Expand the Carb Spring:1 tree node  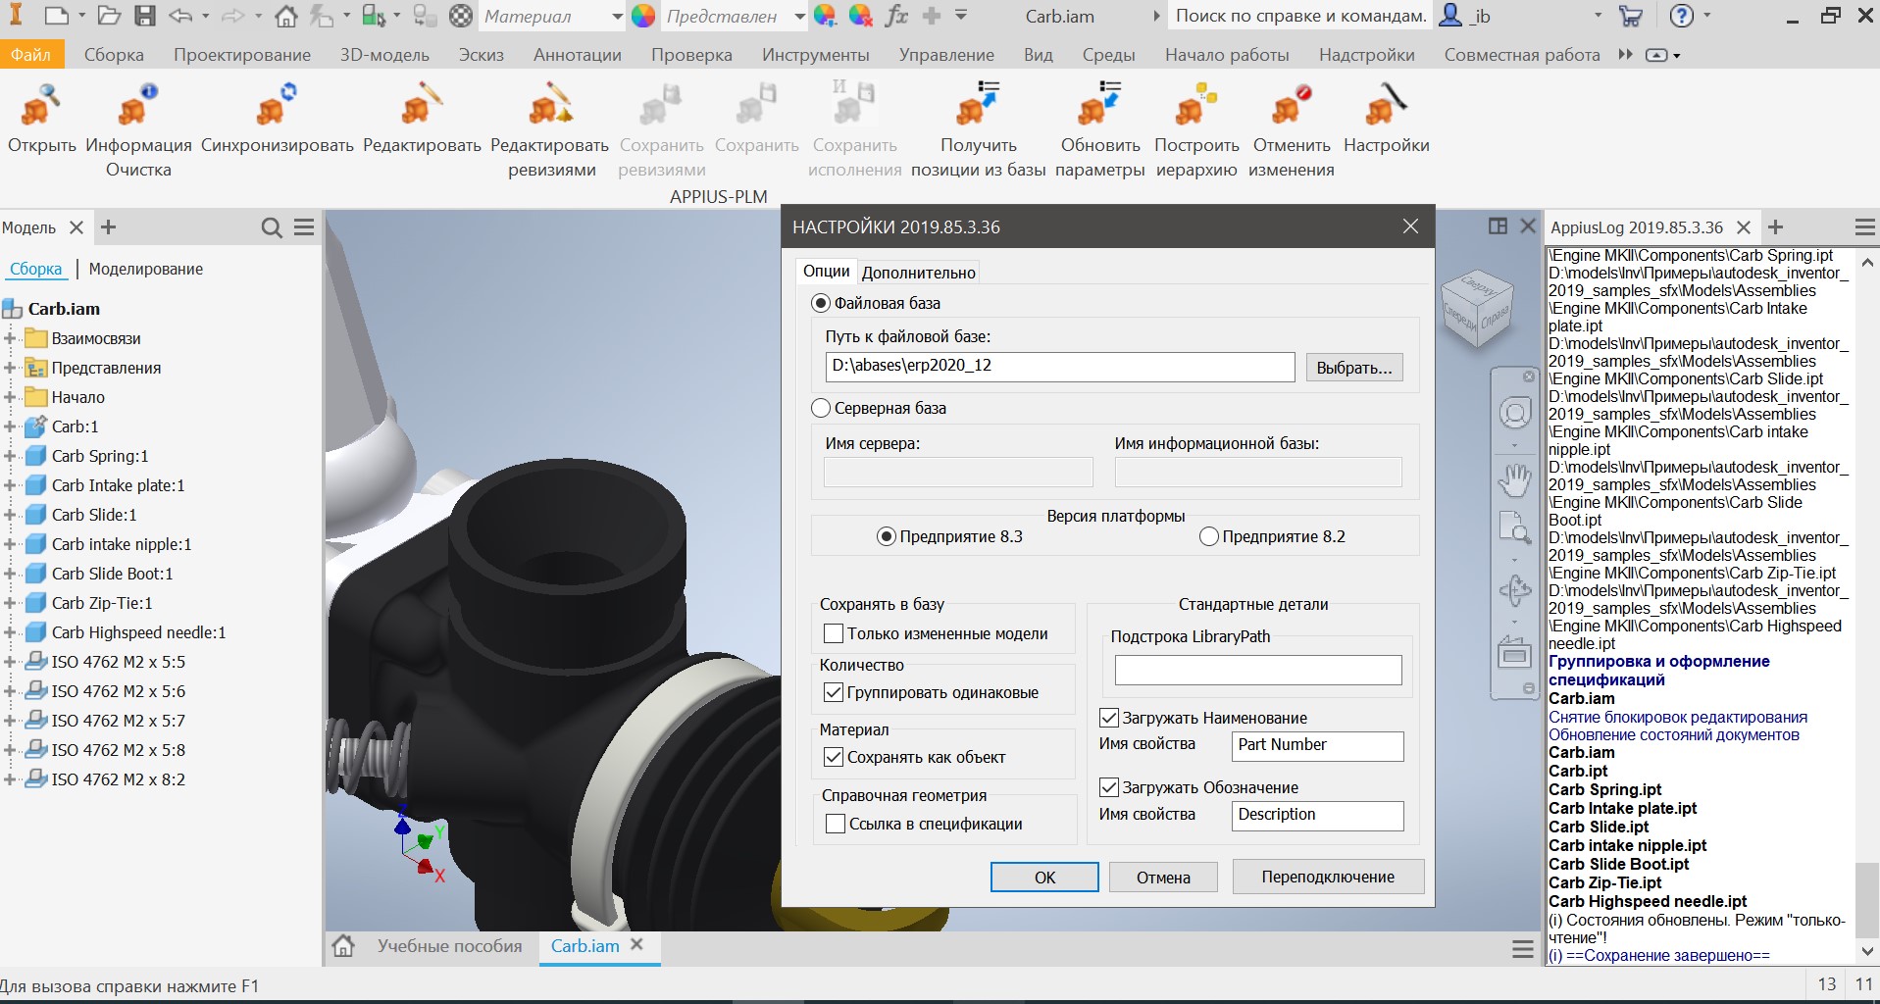(11, 456)
